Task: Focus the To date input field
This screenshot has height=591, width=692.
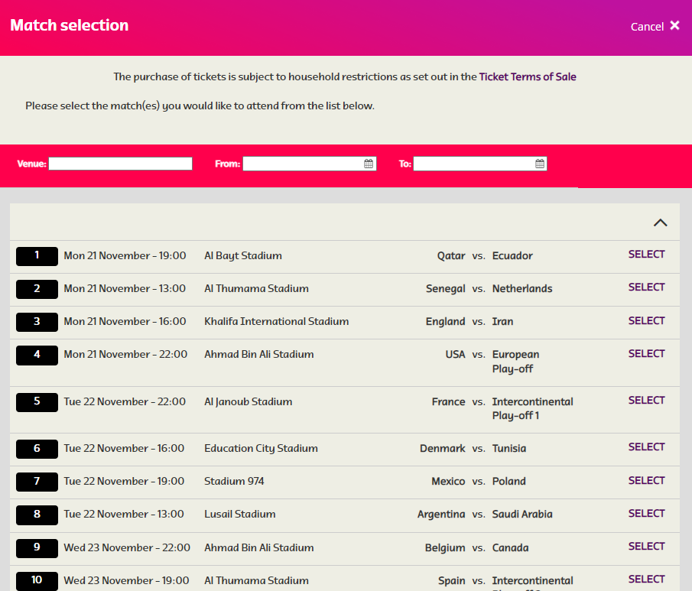Action: click(x=473, y=164)
